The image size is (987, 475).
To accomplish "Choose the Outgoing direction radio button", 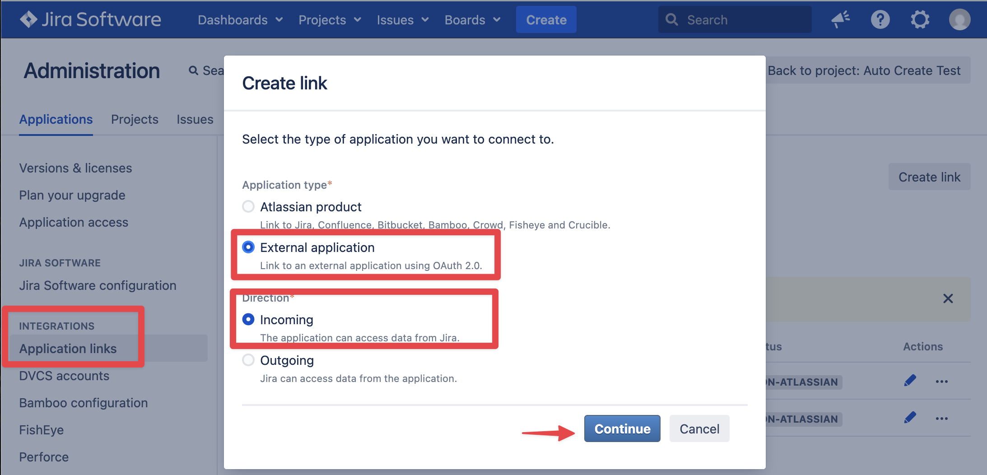I will click(x=248, y=360).
